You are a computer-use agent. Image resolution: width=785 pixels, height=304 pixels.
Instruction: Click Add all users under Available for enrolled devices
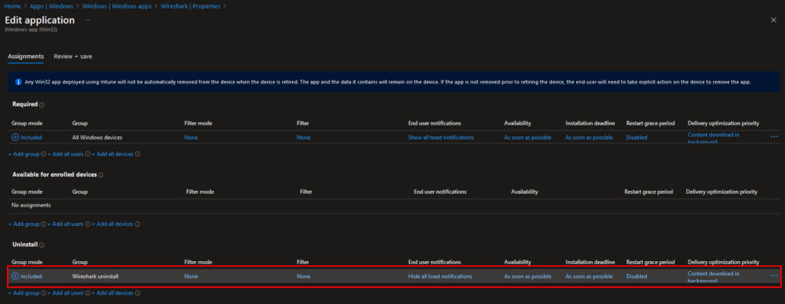coord(66,224)
